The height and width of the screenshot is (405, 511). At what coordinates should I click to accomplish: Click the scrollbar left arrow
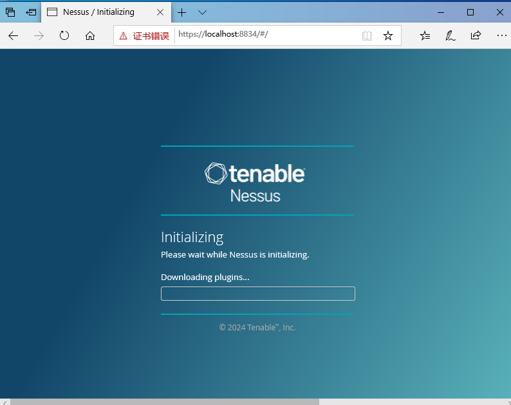[5, 402]
